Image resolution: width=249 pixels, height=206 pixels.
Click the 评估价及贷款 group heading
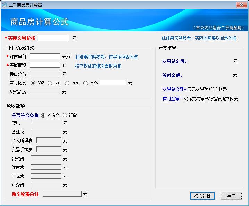click(20, 48)
